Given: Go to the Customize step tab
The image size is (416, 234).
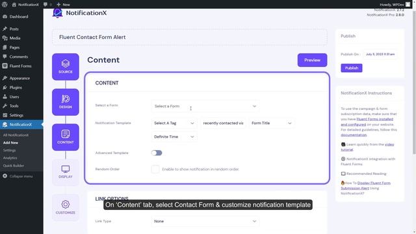Looking at the screenshot, I should (x=66, y=207).
